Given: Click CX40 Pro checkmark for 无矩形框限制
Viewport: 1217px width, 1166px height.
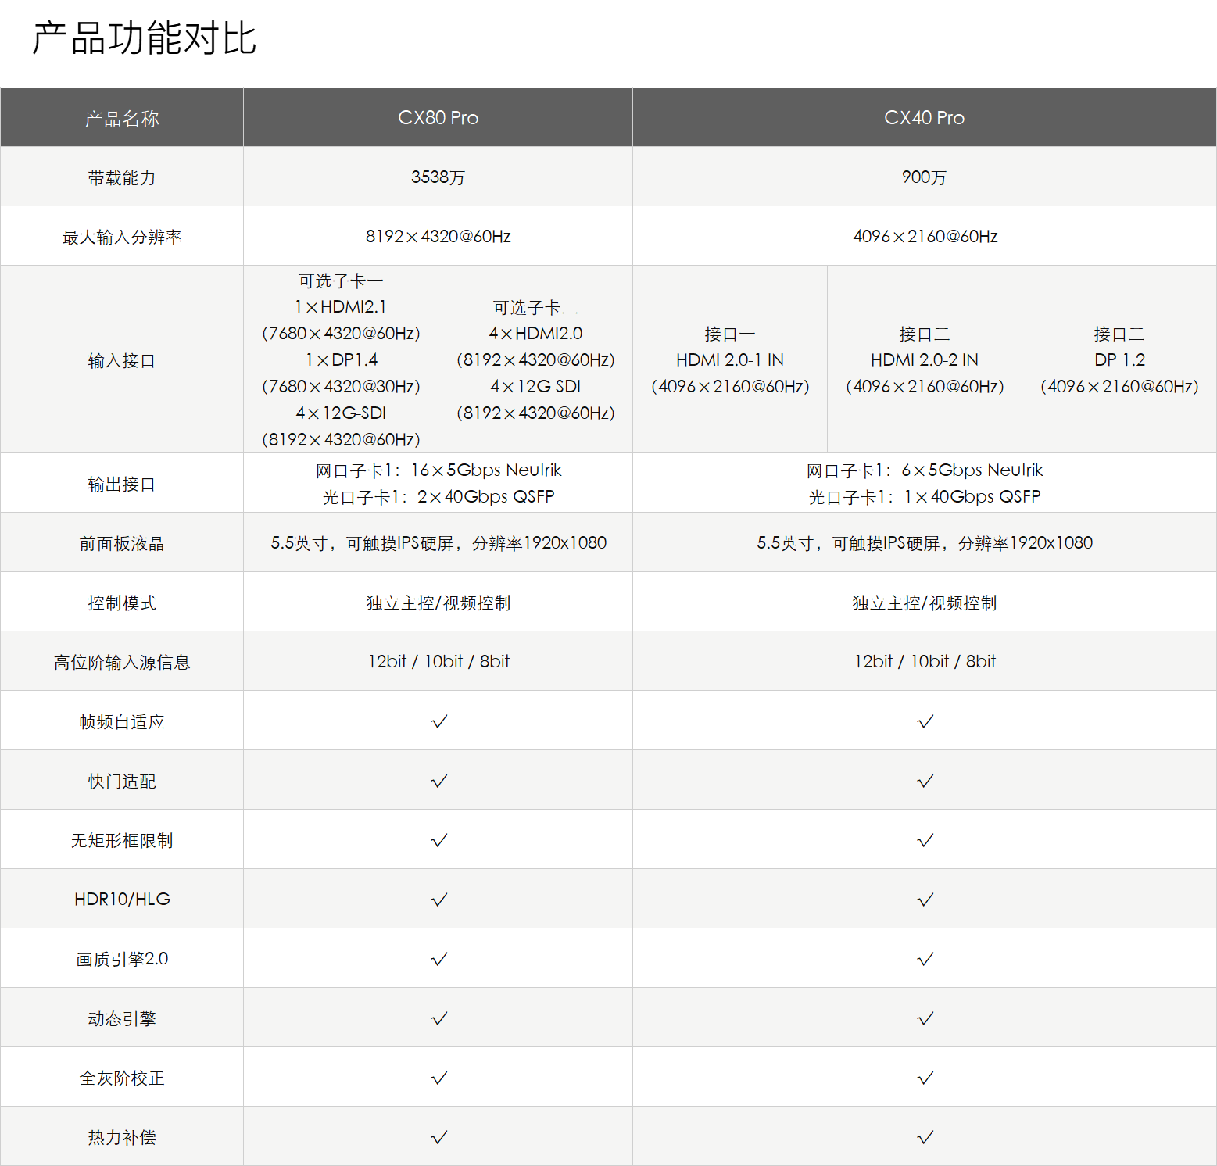Looking at the screenshot, I should (925, 840).
